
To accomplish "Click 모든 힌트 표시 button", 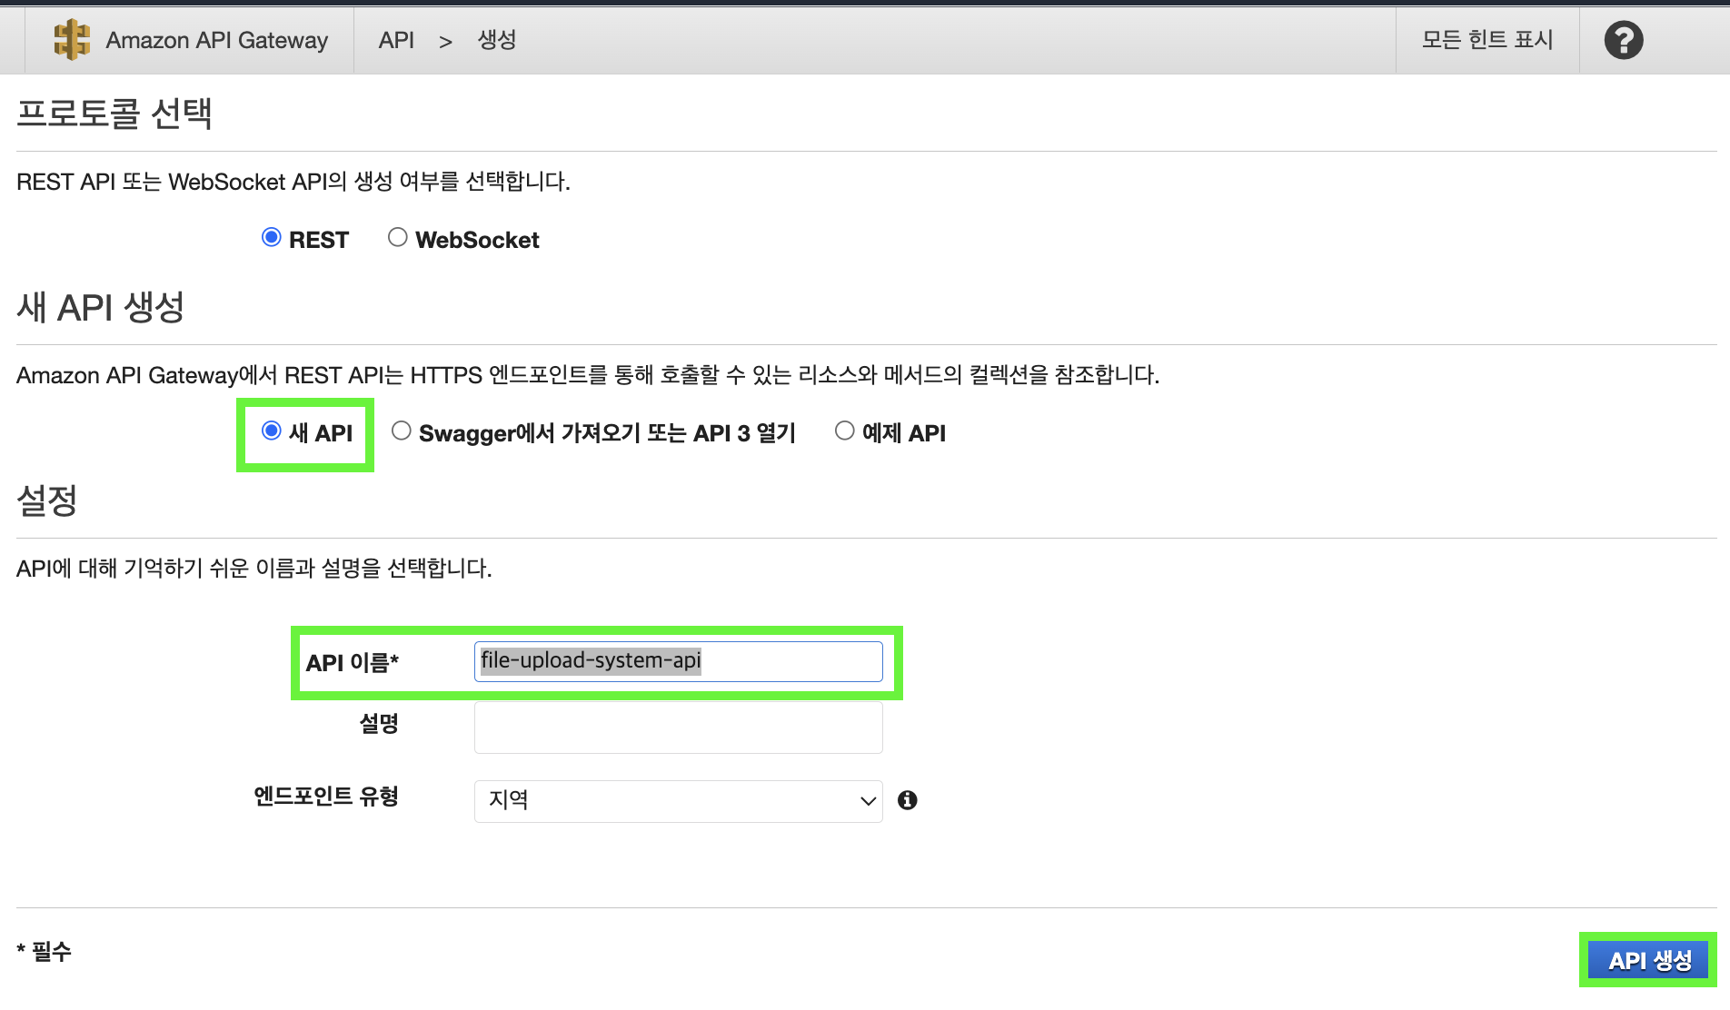I will click(1487, 40).
